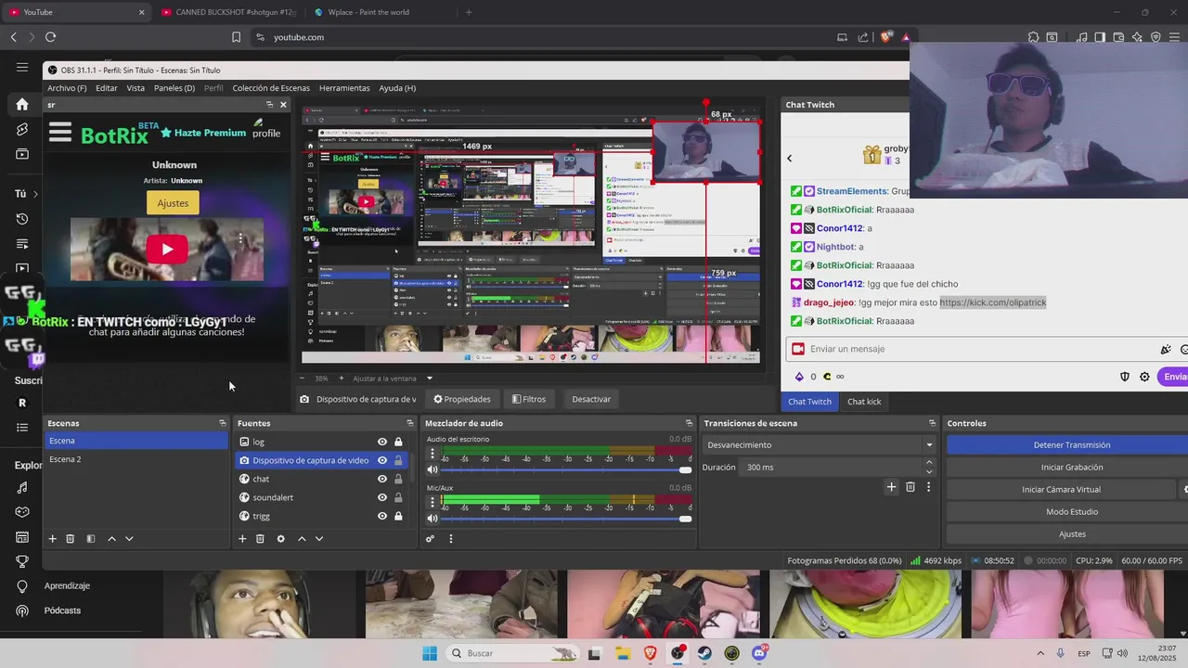Open Discord from the taskbar

coord(759,653)
